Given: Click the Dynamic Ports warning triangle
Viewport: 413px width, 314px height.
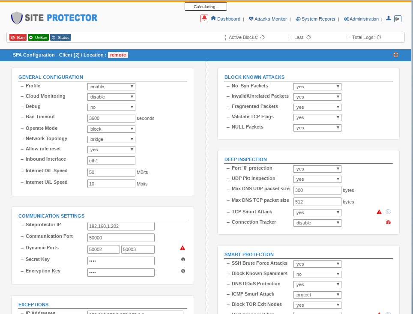Looking at the screenshot, I should 183,248.
